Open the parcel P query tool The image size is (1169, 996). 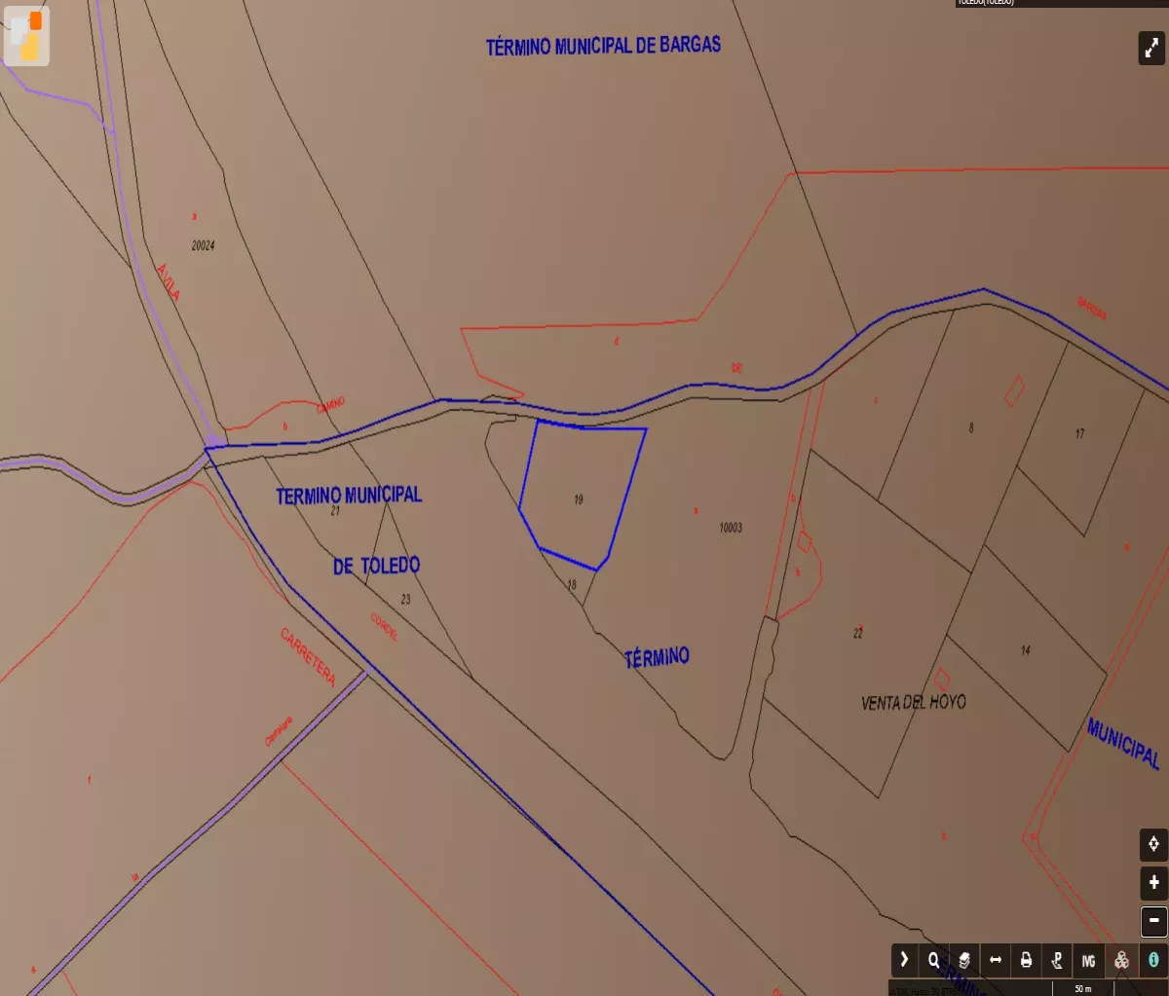point(1057,960)
